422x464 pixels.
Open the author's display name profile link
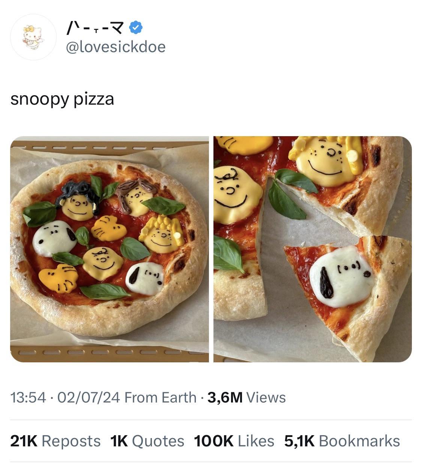click(x=96, y=27)
